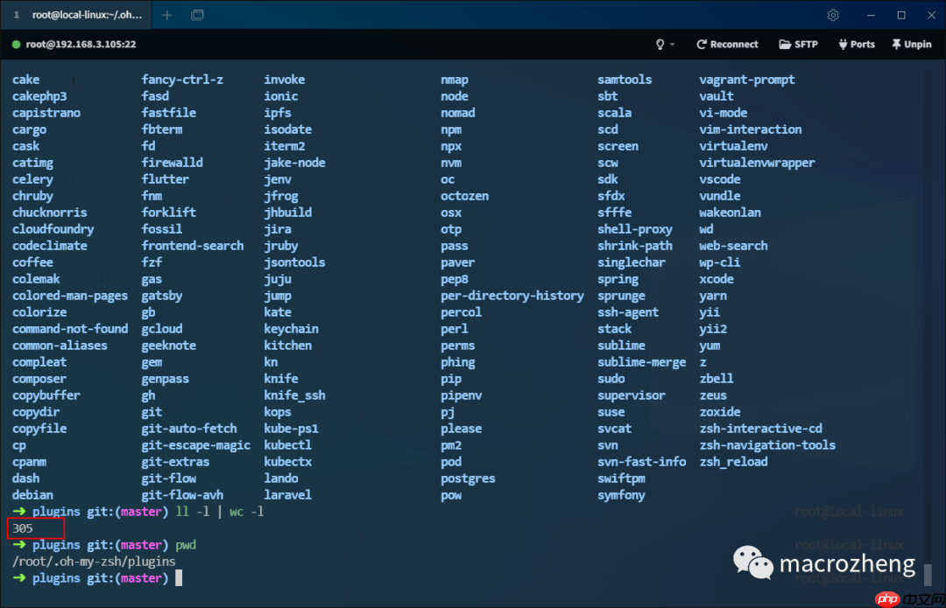The height and width of the screenshot is (608, 946).
Task: Click the root@192.168.3.105:22 host label
Action: click(81, 45)
